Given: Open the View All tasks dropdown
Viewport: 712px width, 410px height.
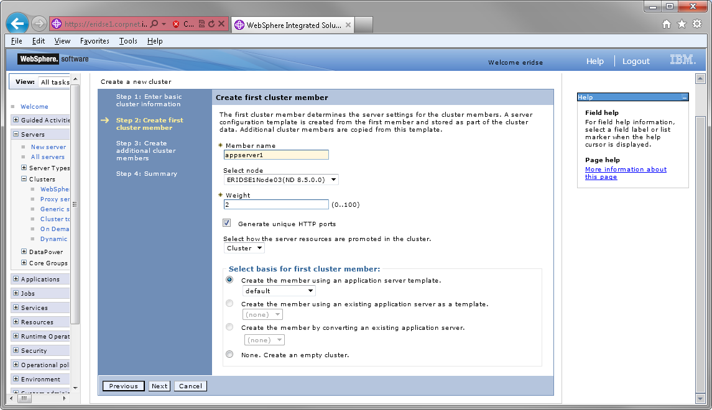Looking at the screenshot, I should [55, 82].
